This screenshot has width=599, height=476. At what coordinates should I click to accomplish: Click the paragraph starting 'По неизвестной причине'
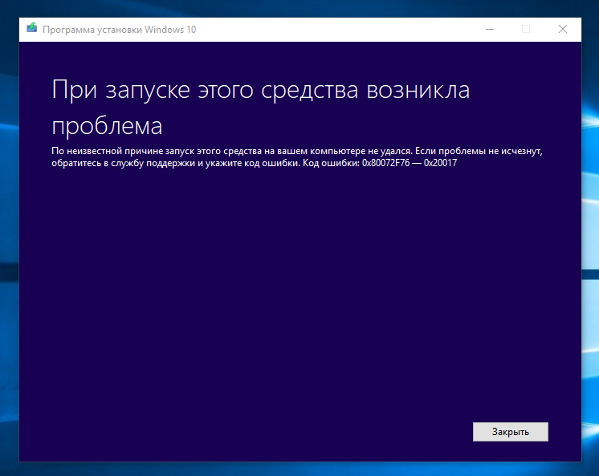pos(297,157)
